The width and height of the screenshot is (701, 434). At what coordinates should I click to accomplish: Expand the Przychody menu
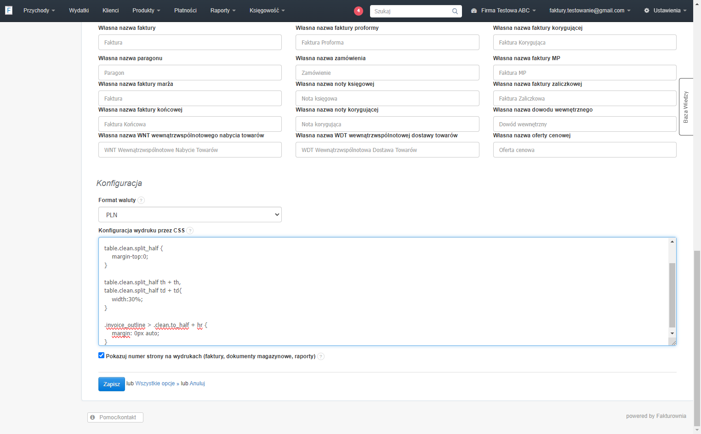click(39, 11)
